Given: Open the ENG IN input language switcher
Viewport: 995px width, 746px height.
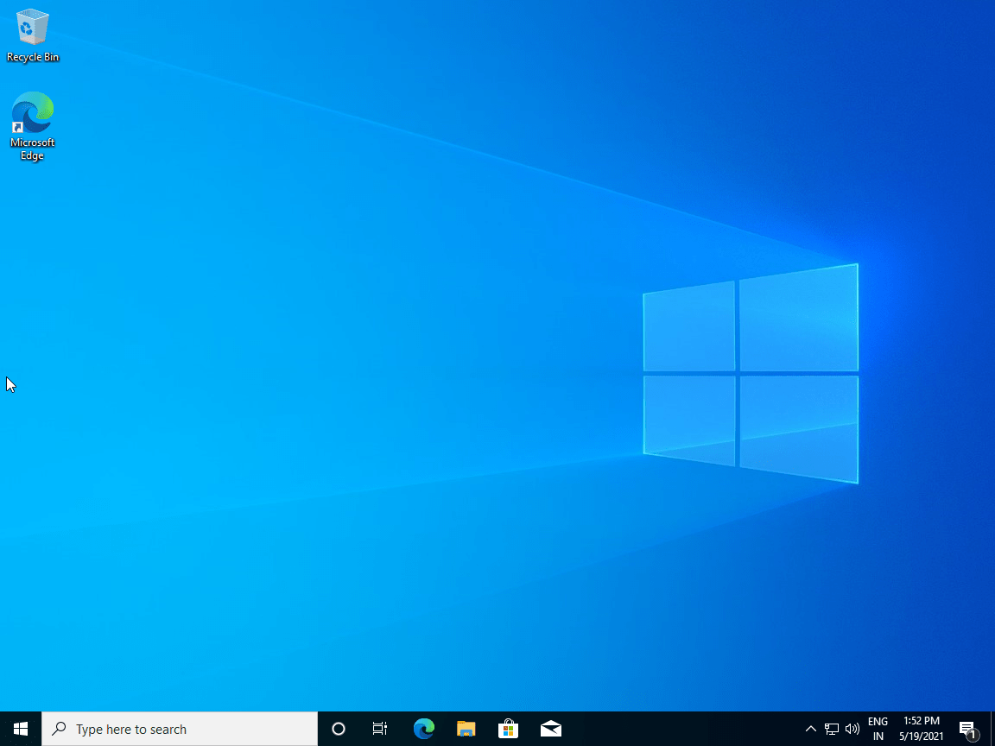Looking at the screenshot, I should [878, 729].
